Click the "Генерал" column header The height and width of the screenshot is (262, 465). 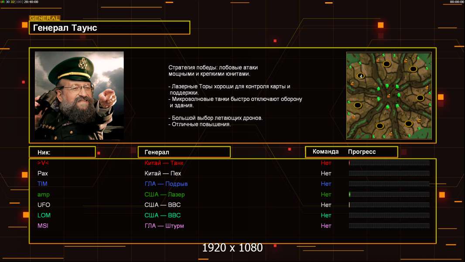[x=184, y=152]
